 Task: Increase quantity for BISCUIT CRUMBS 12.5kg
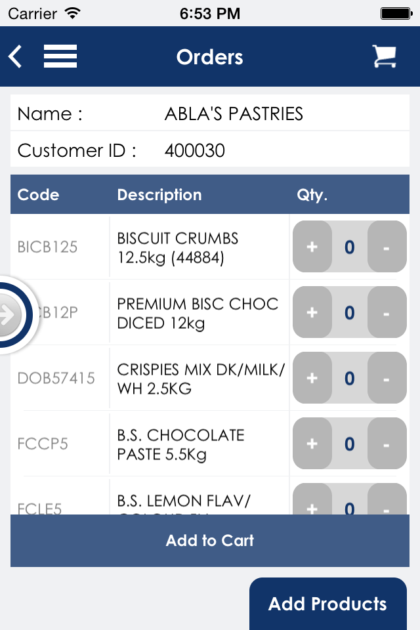point(312,246)
